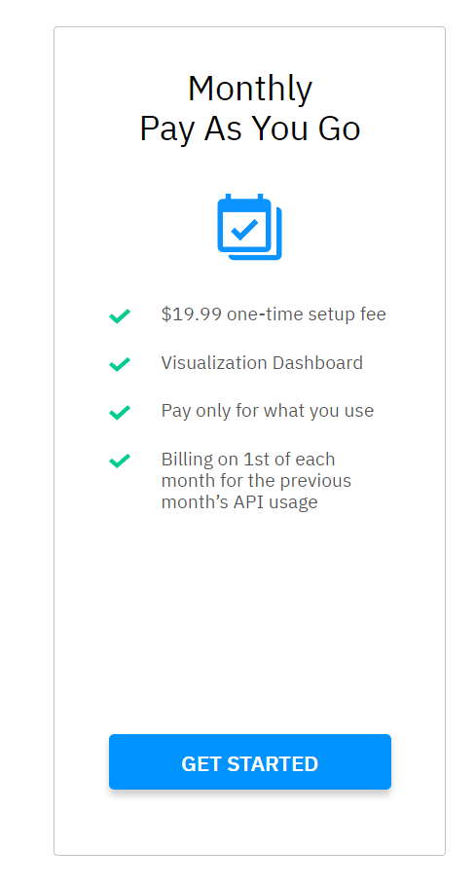Click the Pay As You Go title
475x886 pixels.
pos(249,129)
